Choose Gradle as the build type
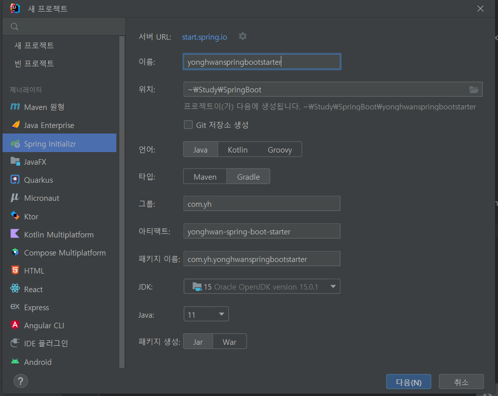 (x=248, y=176)
